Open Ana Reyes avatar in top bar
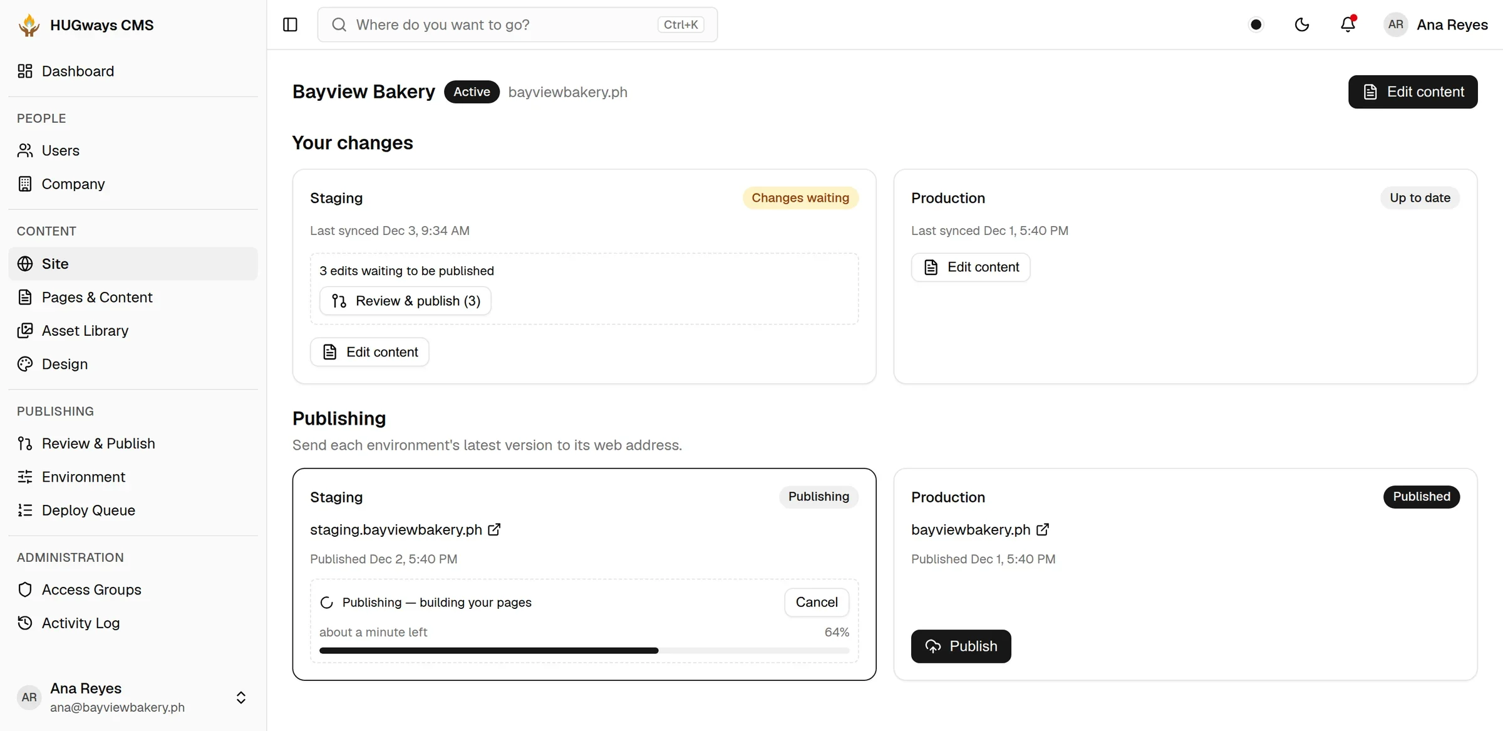The image size is (1503, 731). 1395,24
